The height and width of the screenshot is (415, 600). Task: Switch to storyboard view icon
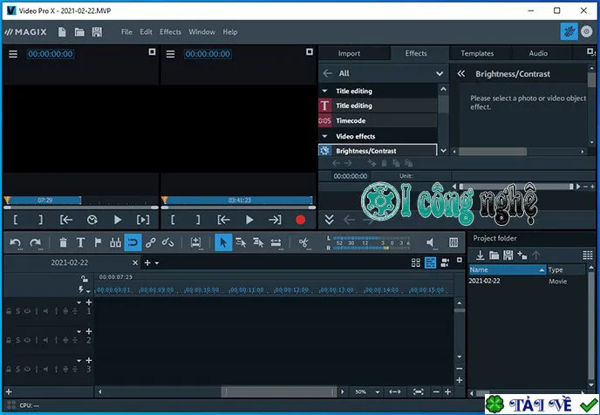[416, 262]
